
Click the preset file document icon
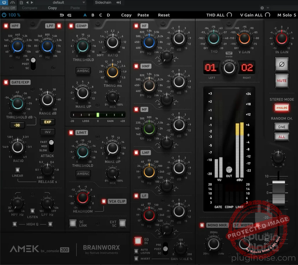(21, 3)
